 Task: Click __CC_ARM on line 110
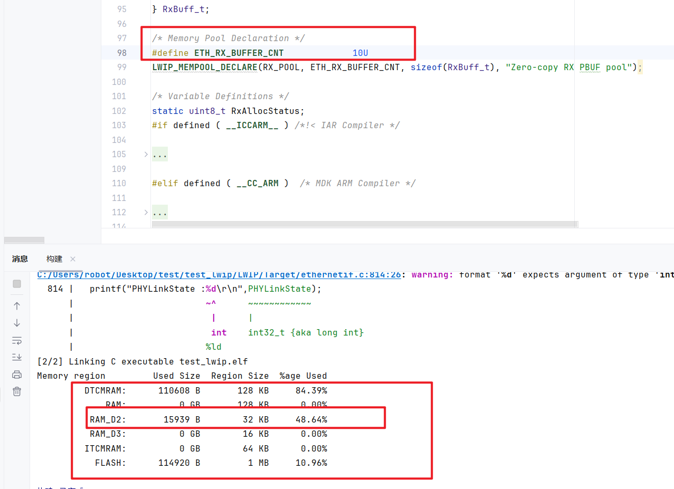(x=257, y=183)
